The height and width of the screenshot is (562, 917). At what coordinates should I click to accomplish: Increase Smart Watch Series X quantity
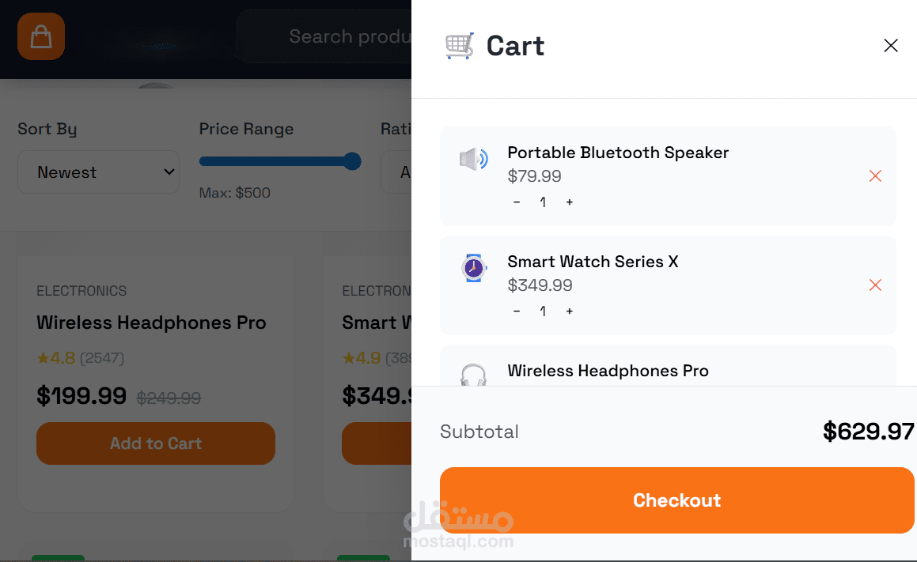(570, 311)
